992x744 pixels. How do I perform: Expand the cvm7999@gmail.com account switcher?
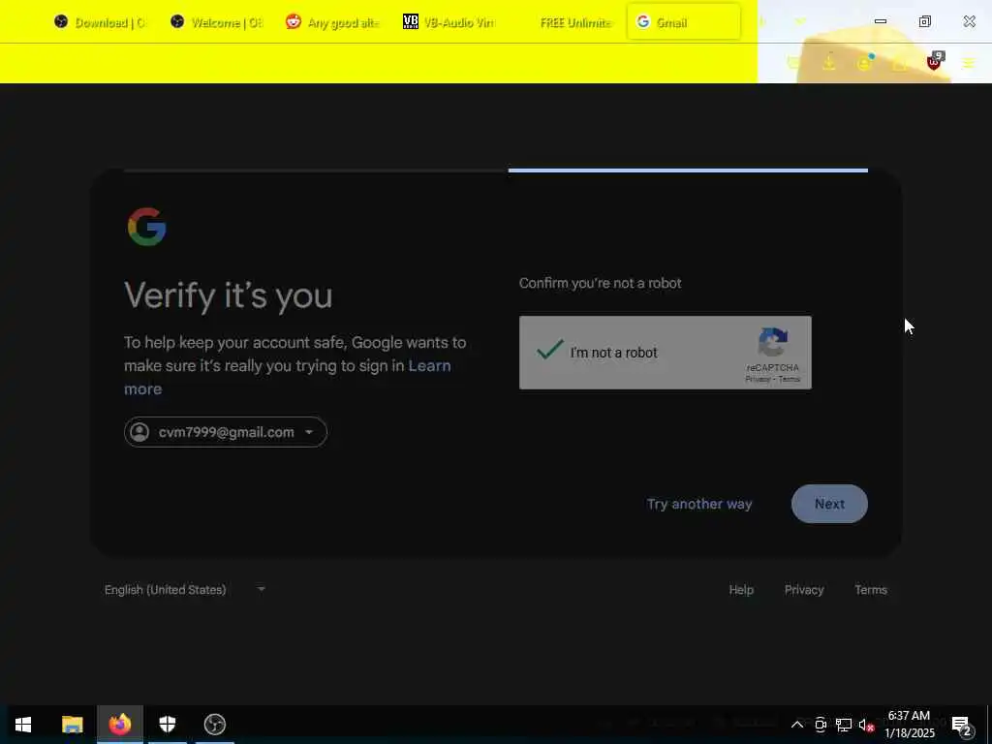pyautogui.click(x=225, y=432)
